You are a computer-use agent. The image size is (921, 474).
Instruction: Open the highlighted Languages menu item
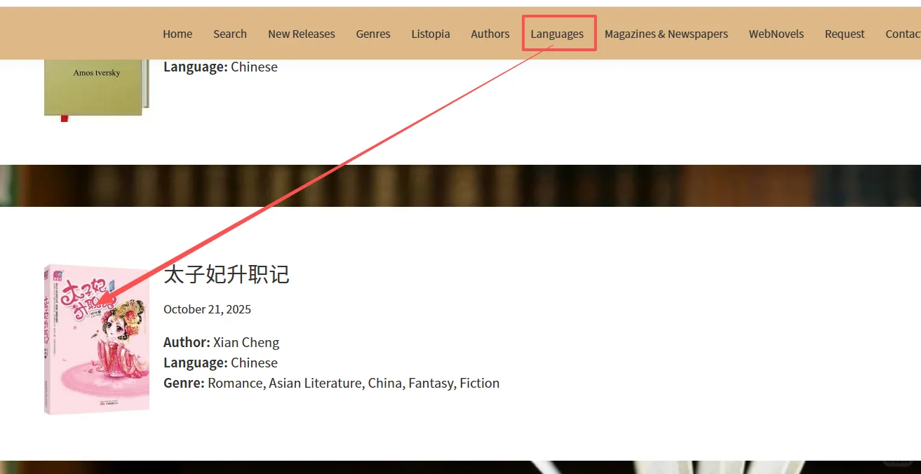click(558, 33)
